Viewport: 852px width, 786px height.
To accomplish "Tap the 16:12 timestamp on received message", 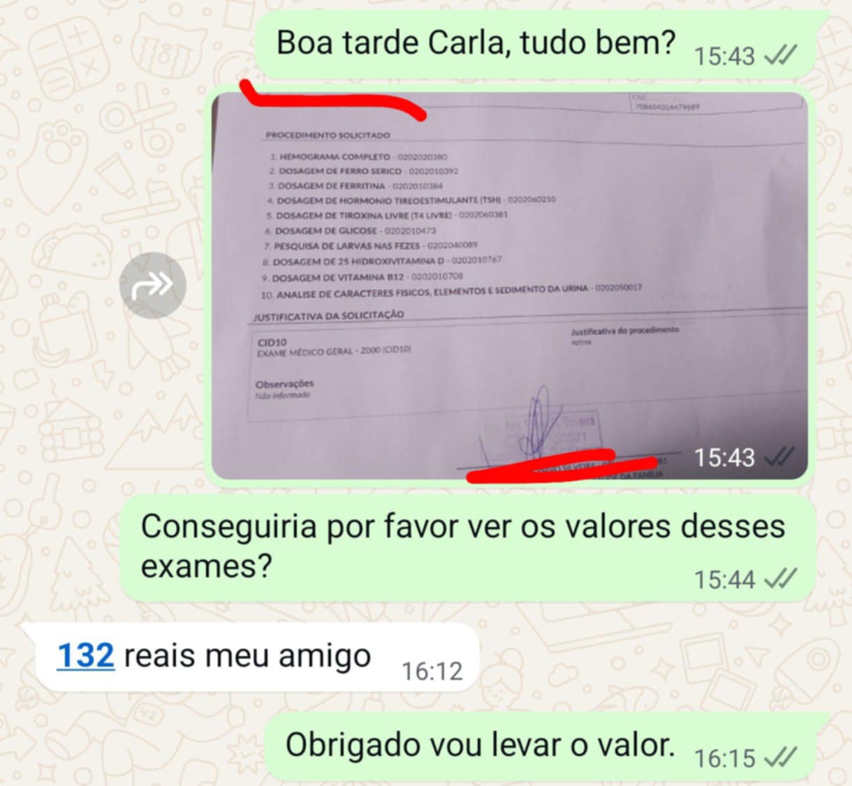I will pos(432,672).
